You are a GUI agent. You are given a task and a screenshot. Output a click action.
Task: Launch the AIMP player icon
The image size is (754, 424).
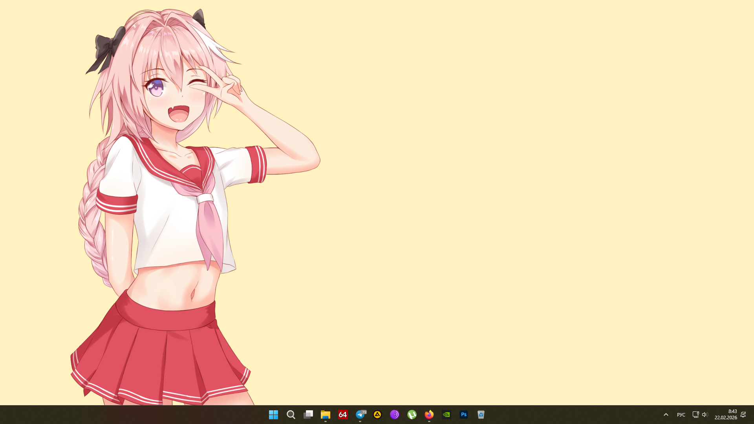pos(377,415)
